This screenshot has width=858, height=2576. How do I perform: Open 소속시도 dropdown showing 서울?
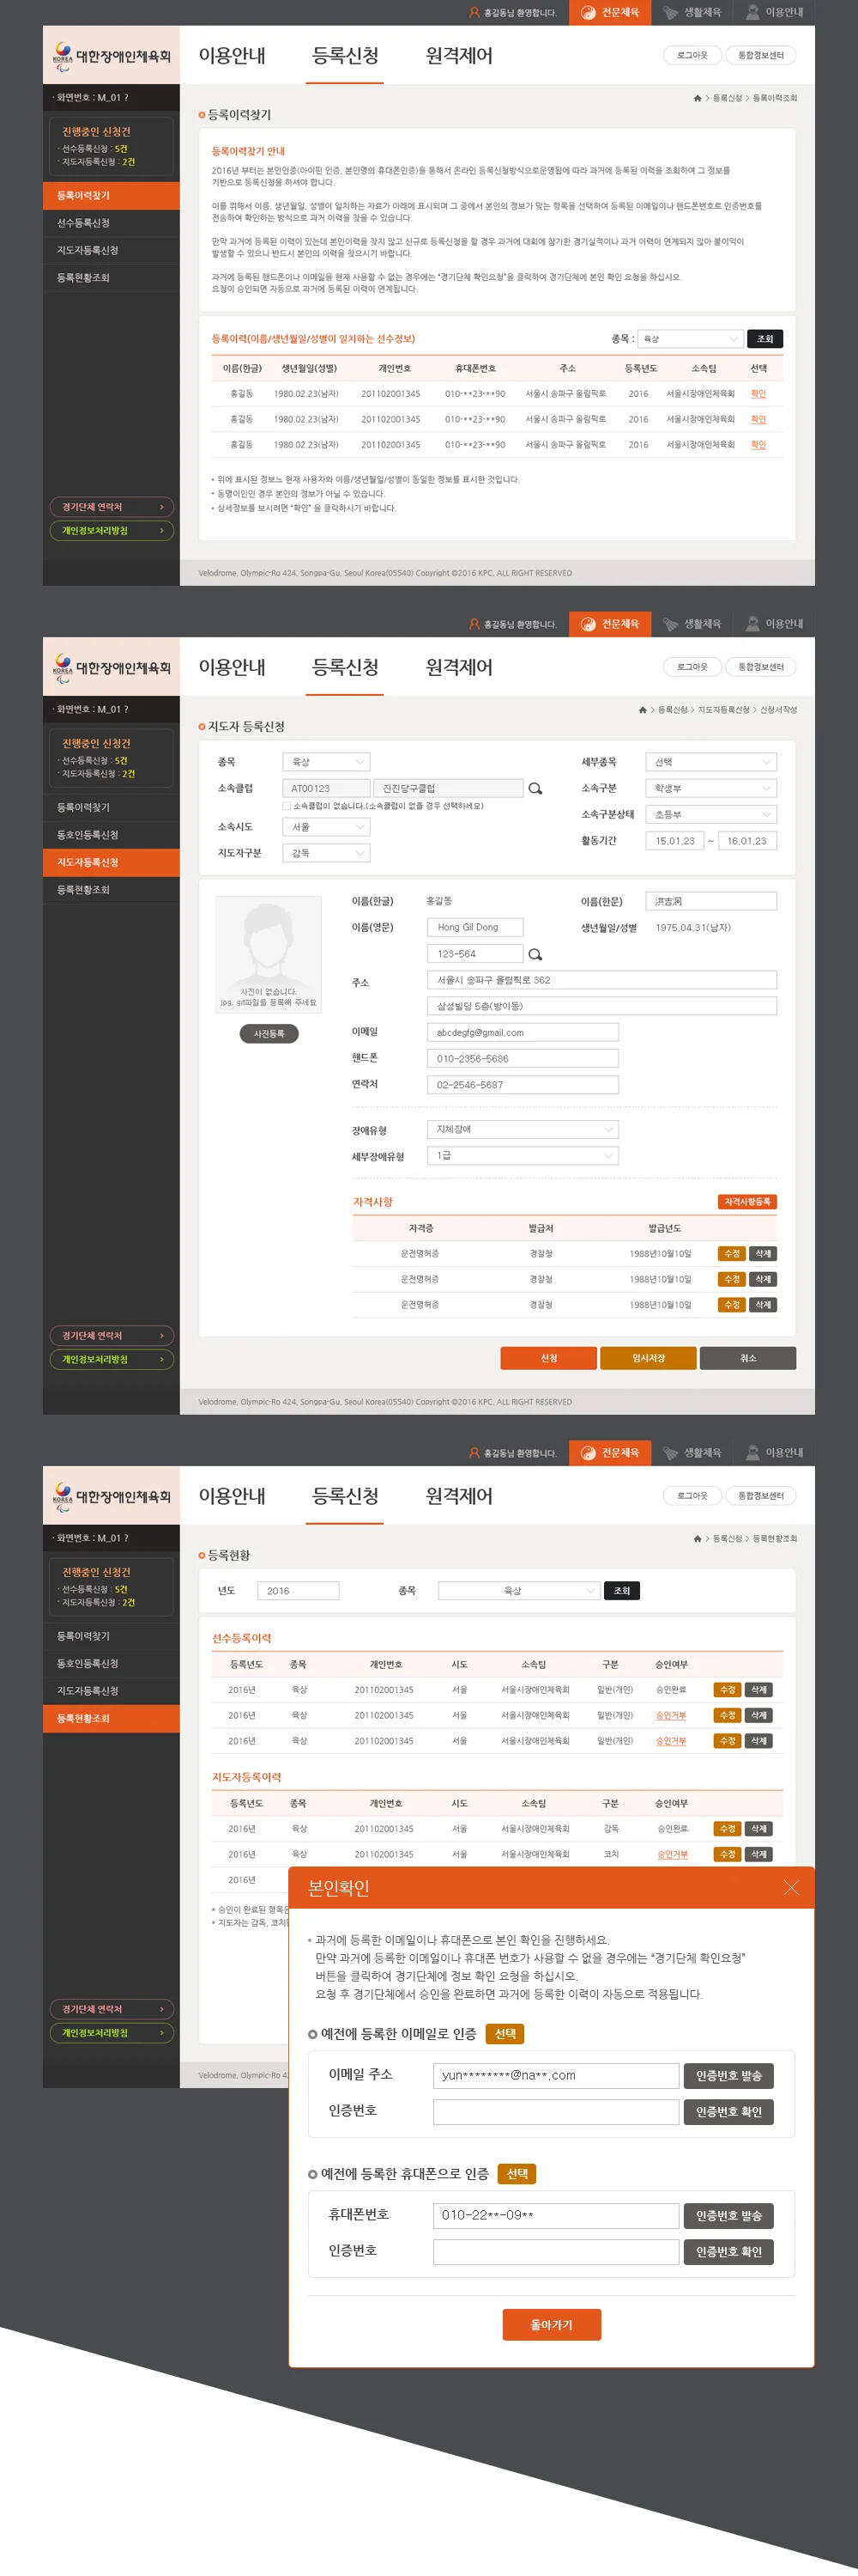pos(327,827)
